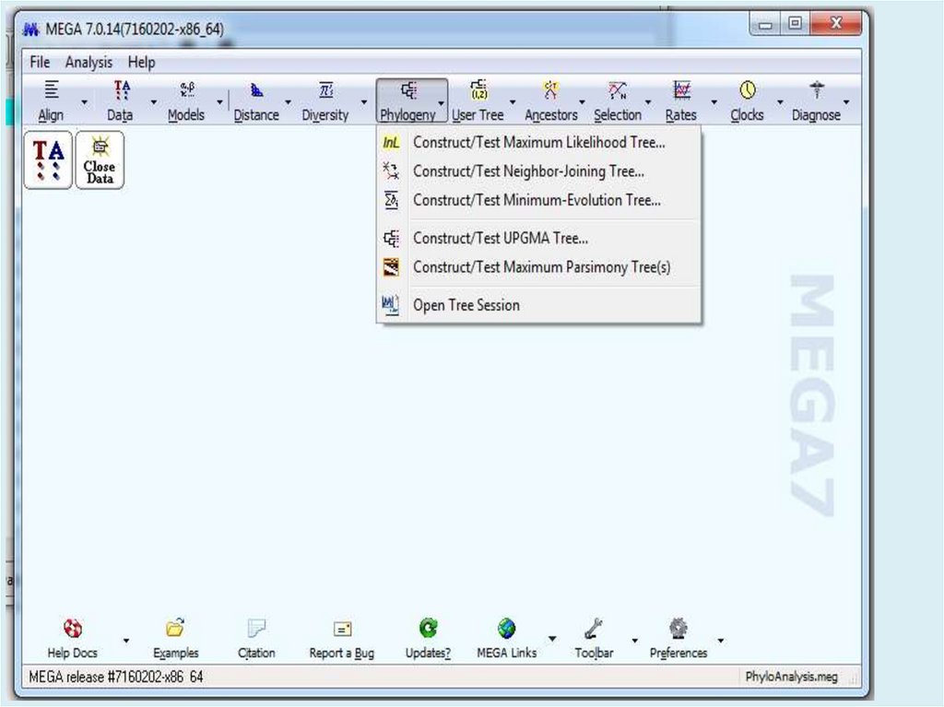This screenshot has width=944, height=707.
Task: Choose Construct/Test Minimum-Evolution Tree
Action: coord(538,201)
